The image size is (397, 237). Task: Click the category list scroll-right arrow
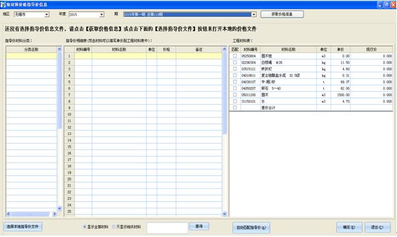[55, 214]
